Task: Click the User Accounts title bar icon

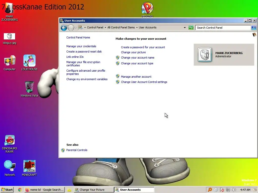Action: pos(62,21)
